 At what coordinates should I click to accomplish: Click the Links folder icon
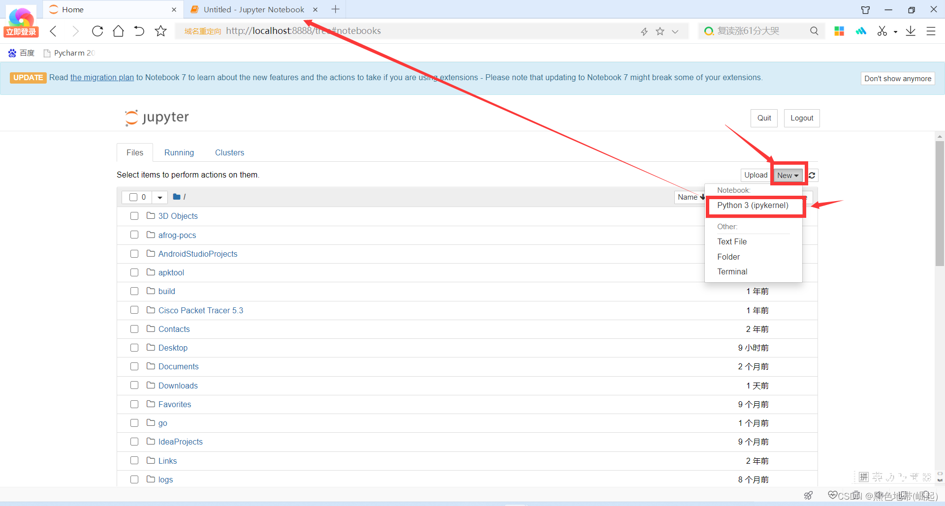pos(151,460)
